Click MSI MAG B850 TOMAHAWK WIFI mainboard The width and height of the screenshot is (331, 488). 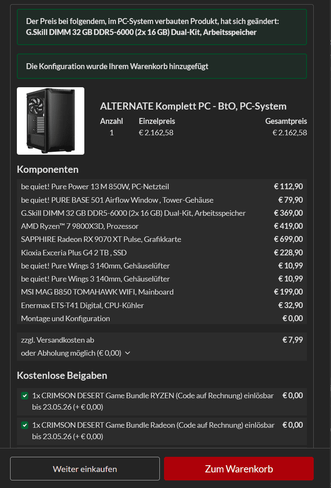pos(97,292)
